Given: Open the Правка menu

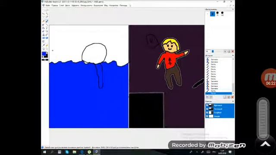Looking at the screenshot, I should tap(55, 6).
